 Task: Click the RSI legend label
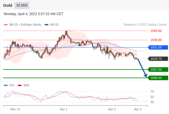[12, 85]
